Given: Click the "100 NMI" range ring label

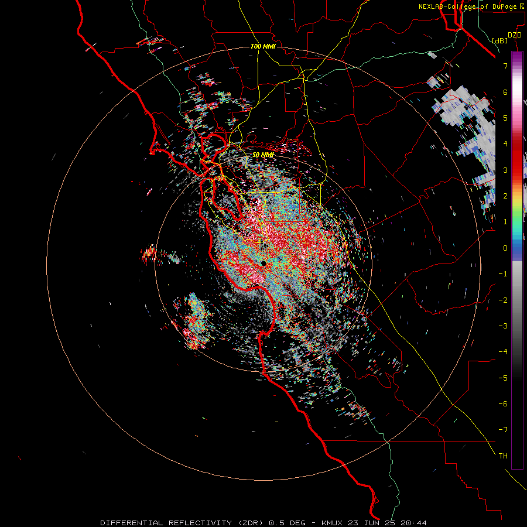Looking at the screenshot, I should 263,46.
